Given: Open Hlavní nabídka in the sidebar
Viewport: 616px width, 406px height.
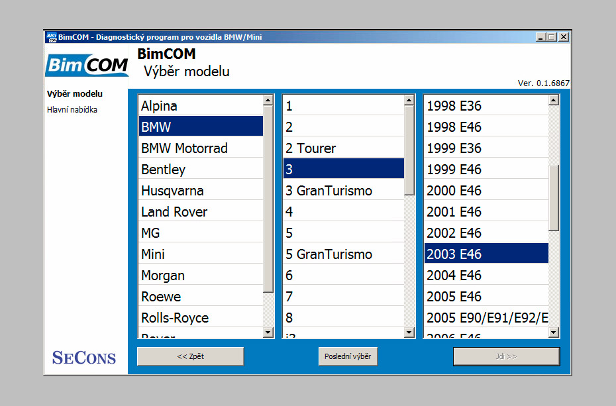Looking at the screenshot, I should 72,110.
